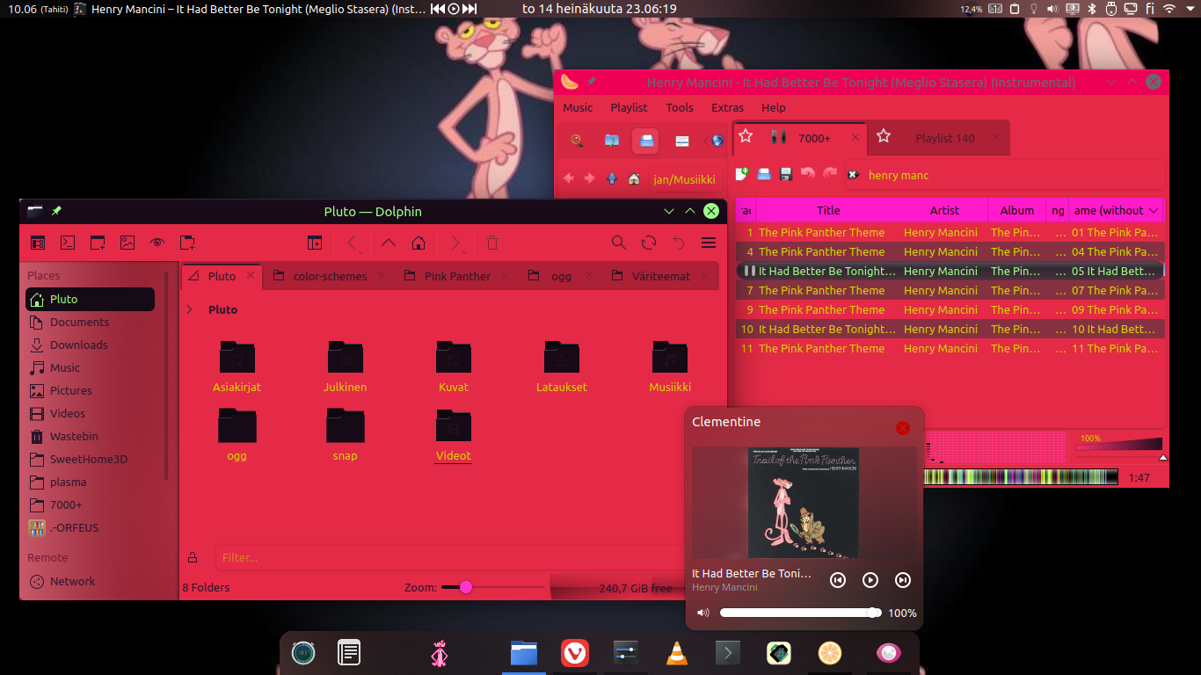1201x675 pixels.
Task: Click album cover in Clementine popup
Action: [804, 503]
